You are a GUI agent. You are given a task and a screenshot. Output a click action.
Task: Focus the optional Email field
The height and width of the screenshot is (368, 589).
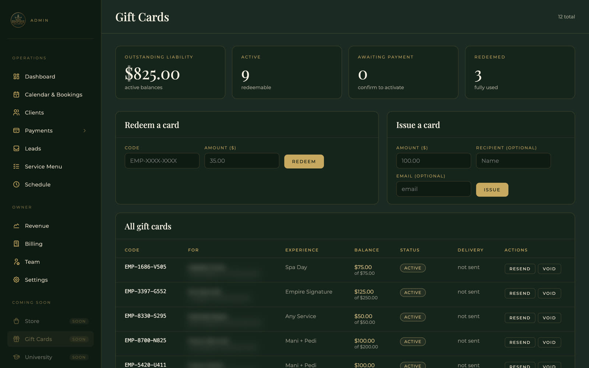[434, 189]
